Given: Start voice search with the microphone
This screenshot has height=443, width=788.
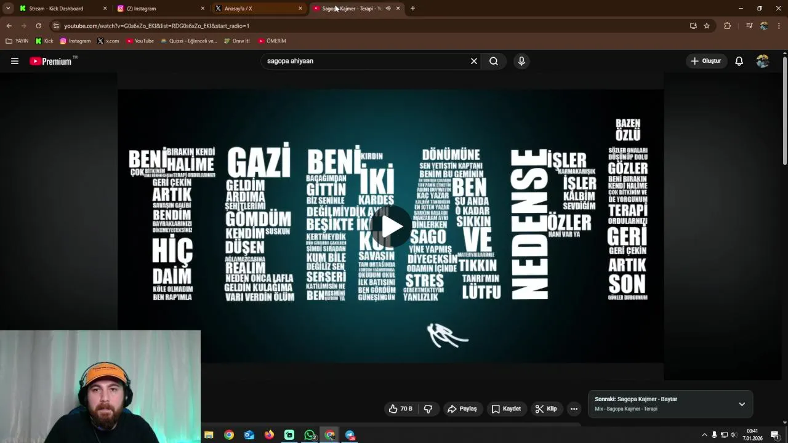Looking at the screenshot, I should (521, 61).
